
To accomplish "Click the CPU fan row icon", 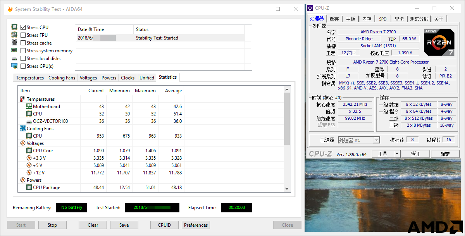I will tap(29, 136).
